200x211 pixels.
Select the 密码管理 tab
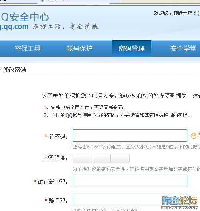pos(132,48)
